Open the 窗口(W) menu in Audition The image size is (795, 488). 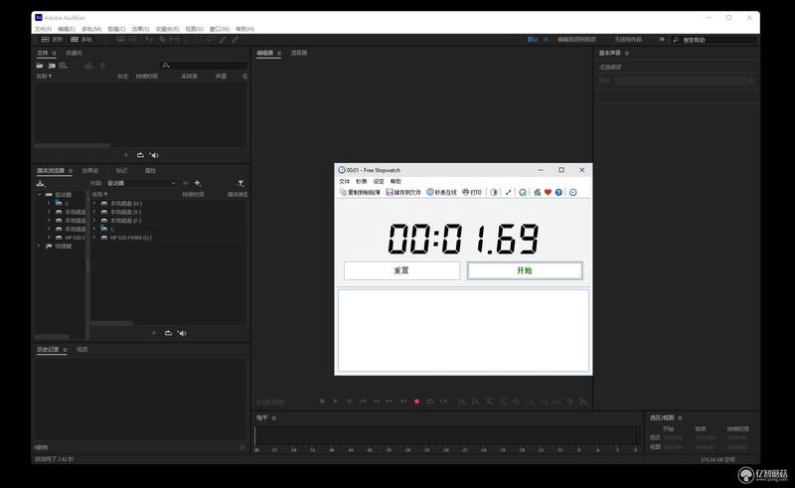pyautogui.click(x=220, y=29)
